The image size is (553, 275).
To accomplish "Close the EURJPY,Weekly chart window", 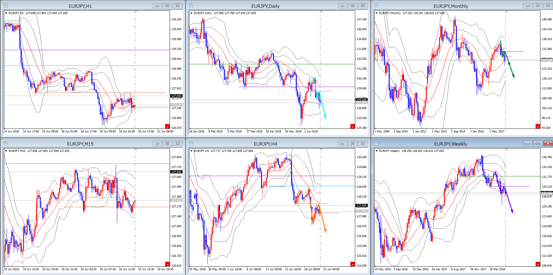I will pyautogui.click(x=548, y=143).
